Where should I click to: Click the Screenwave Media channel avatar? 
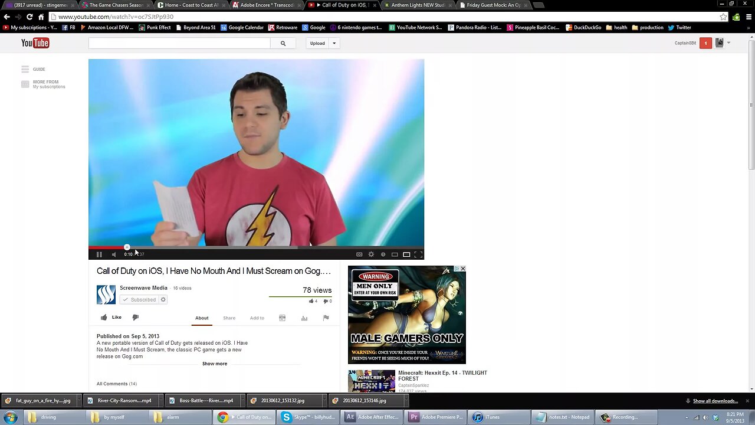point(106,295)
